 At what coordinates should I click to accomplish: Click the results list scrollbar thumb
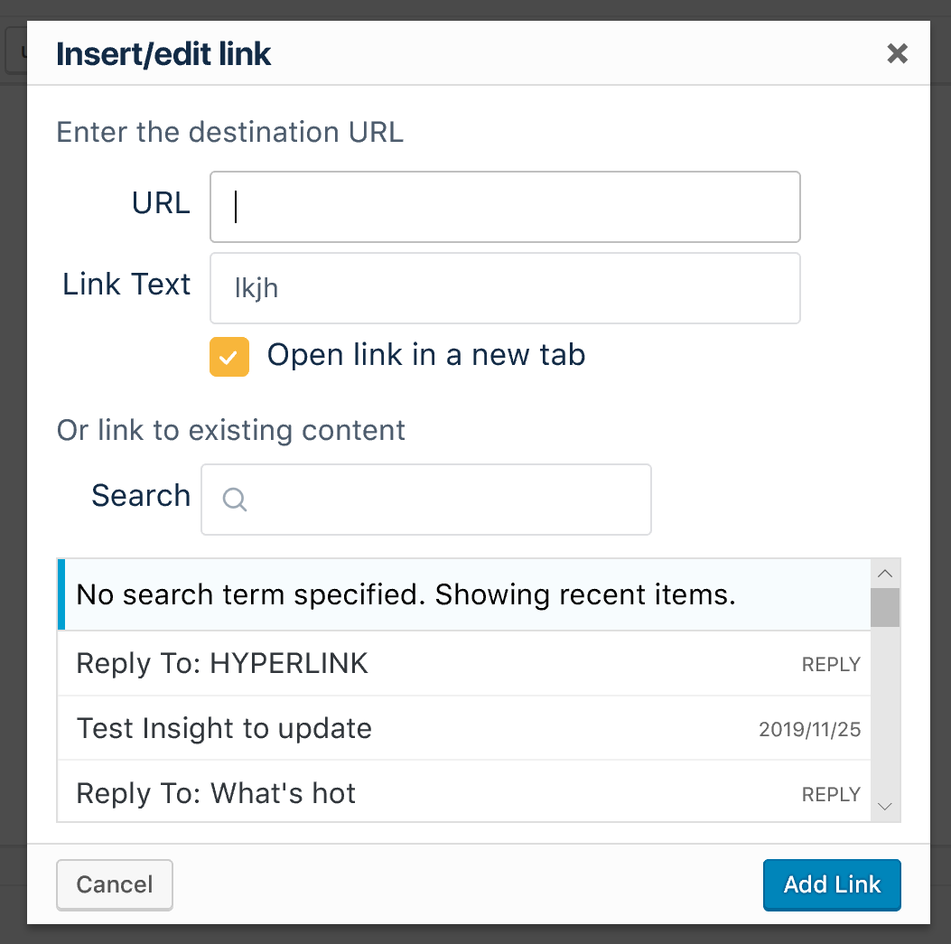pos(885,607)
